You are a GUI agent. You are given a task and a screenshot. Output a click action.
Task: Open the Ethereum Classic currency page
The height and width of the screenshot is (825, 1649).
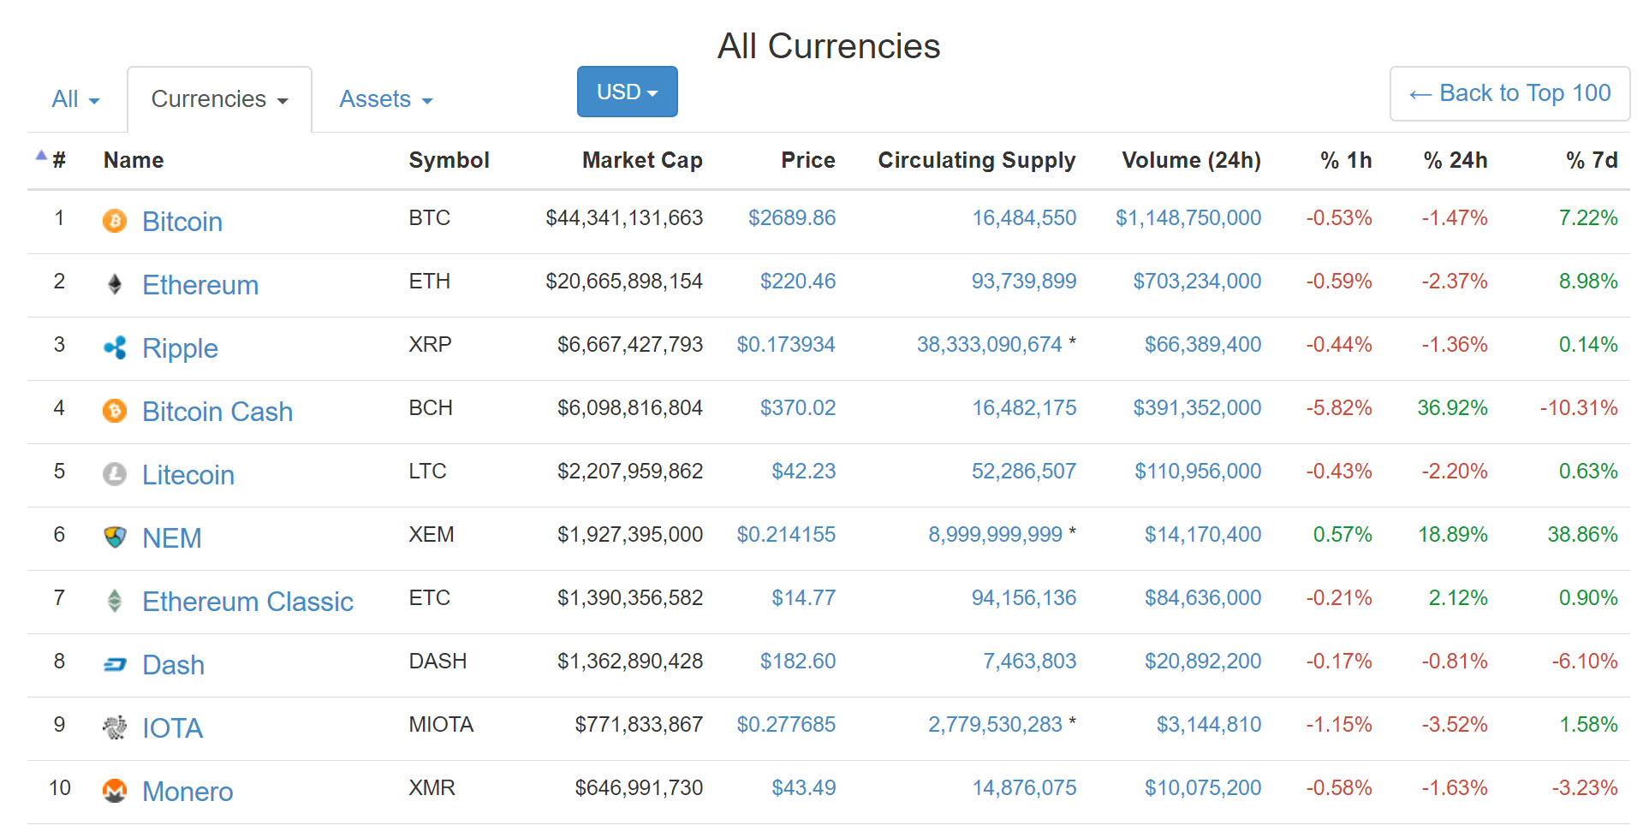[247, 602]
